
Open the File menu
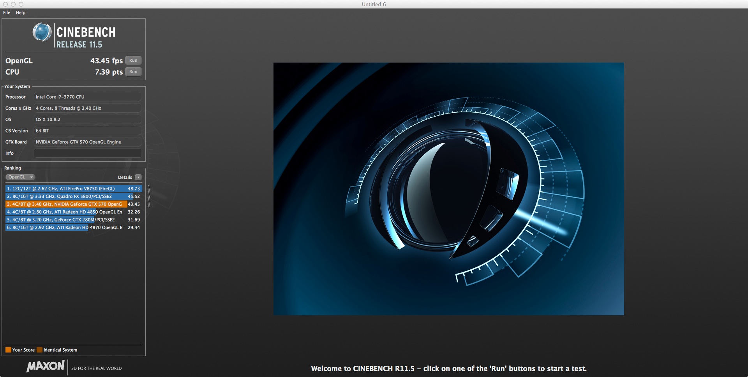pos(7,12)
